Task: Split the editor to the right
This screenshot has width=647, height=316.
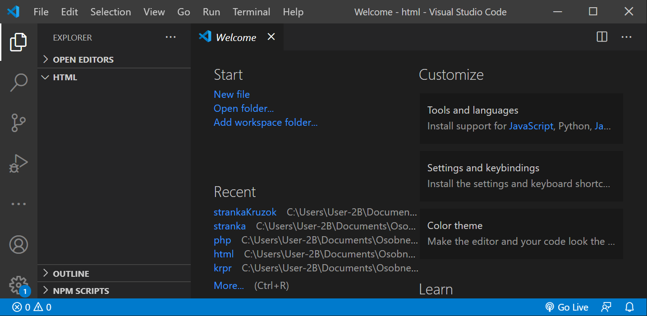Action: pyautogui.click(x=602, y=37)
